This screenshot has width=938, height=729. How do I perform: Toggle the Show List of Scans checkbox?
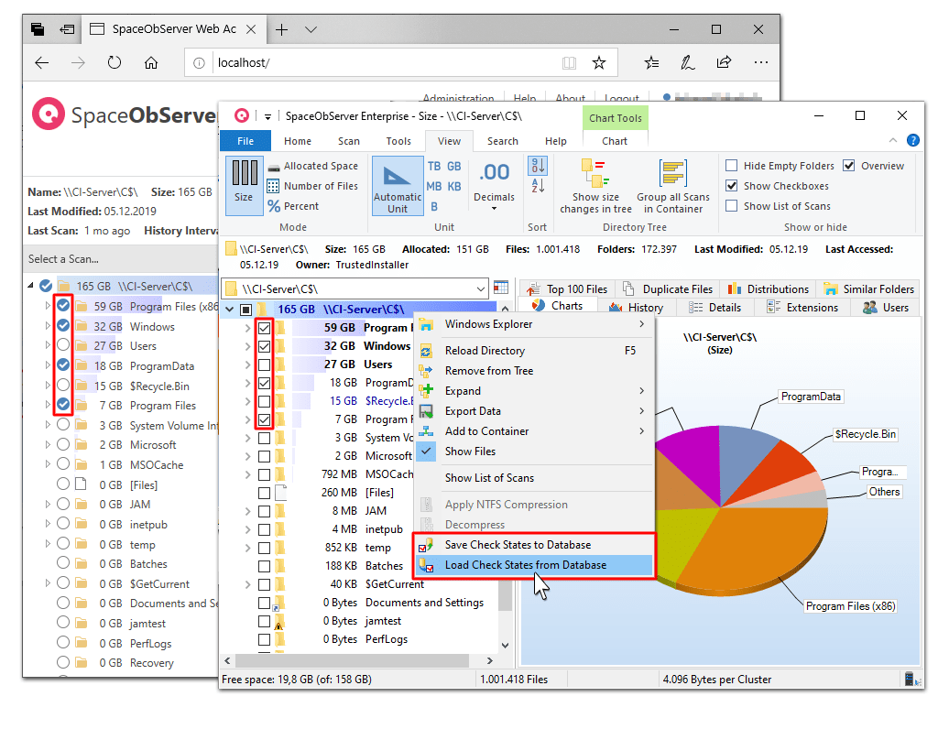(x=732, y=206)
